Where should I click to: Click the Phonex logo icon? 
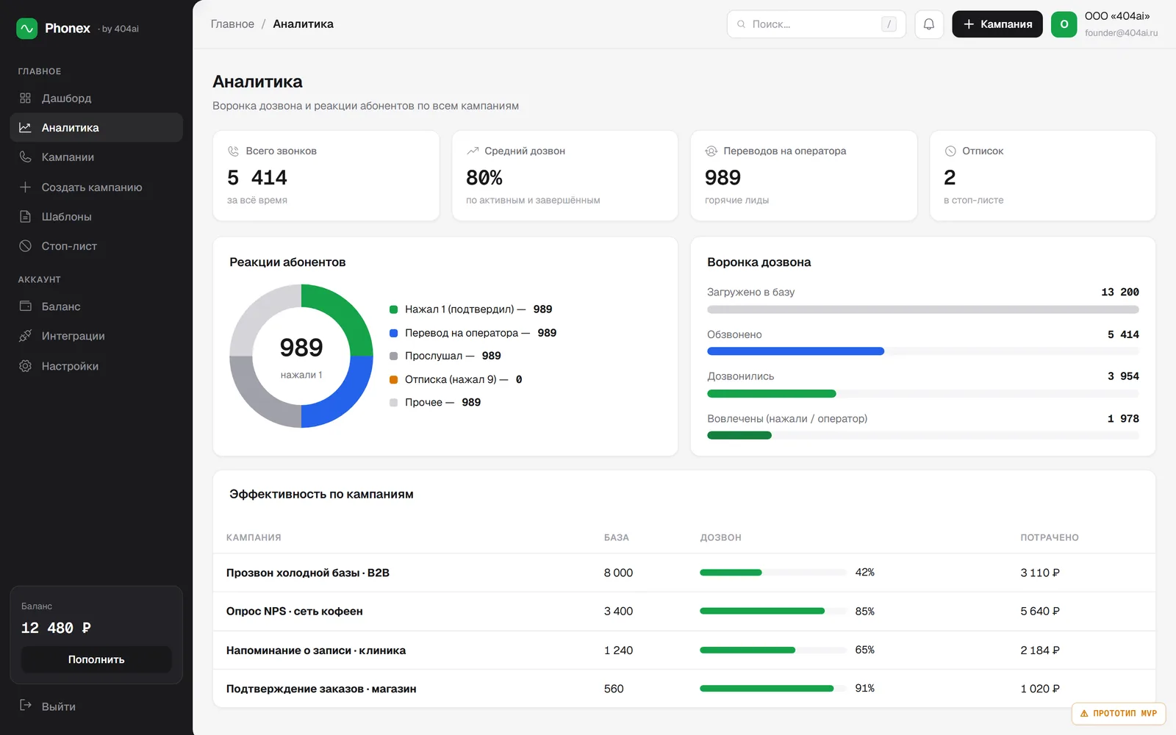27,29
